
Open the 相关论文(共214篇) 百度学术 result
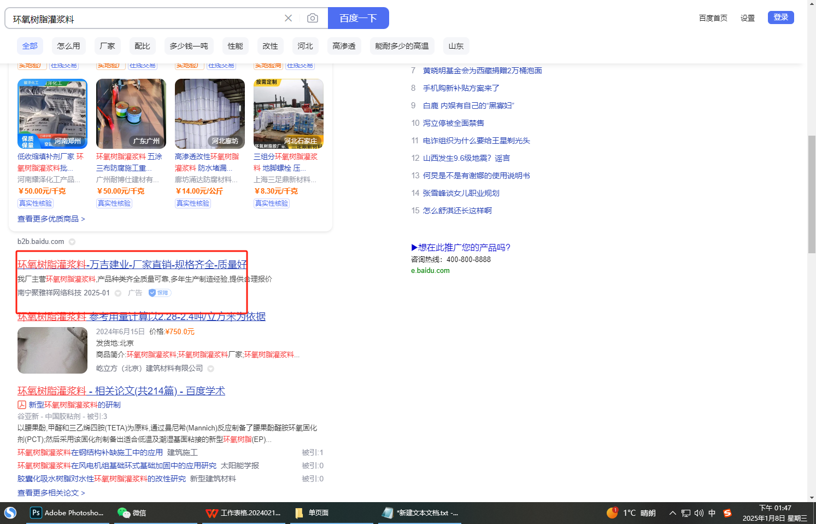(121, 391)
